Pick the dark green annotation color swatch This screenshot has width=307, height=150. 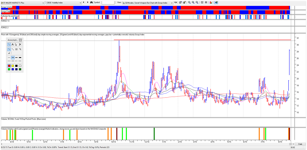20,69
